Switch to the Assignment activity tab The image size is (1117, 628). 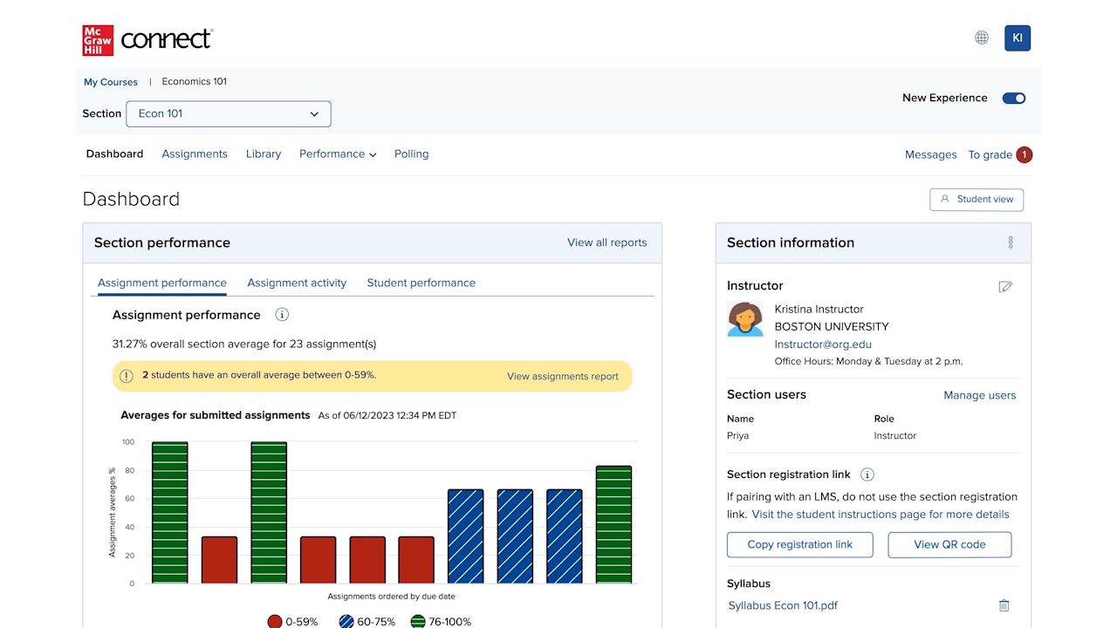[x=297, y=283]
